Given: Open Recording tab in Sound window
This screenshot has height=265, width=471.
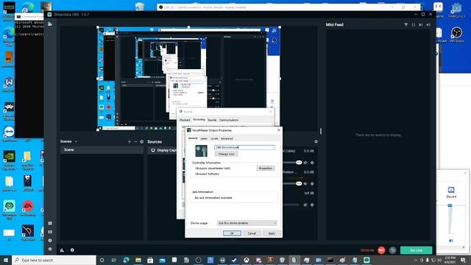Looking at the screenshot, I should [x=199, y=119].
